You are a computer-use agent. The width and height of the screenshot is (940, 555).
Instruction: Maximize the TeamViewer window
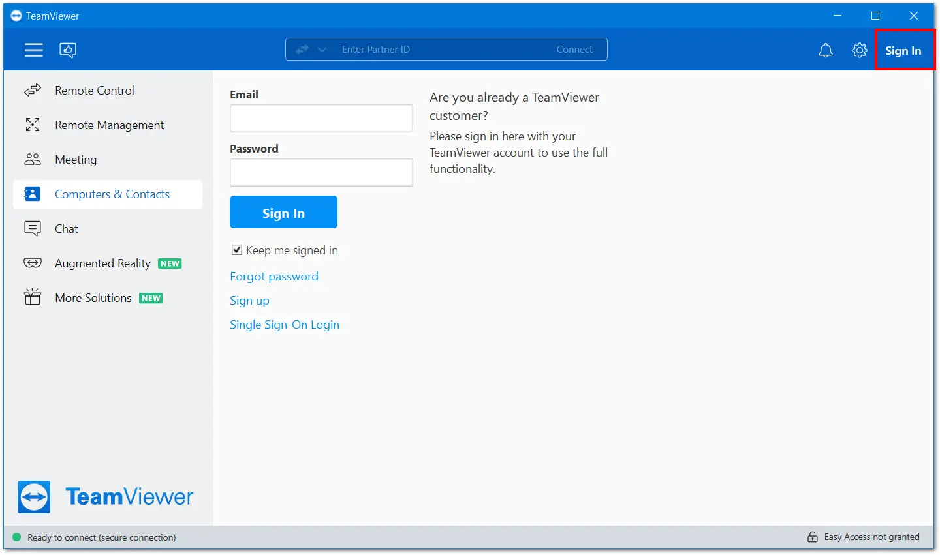pyautogui.click(x=875, y=16)
